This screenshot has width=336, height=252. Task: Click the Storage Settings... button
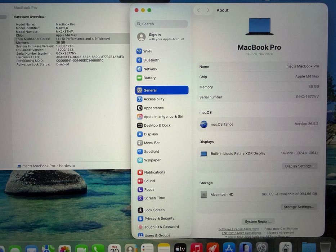(x=299, y=207)
